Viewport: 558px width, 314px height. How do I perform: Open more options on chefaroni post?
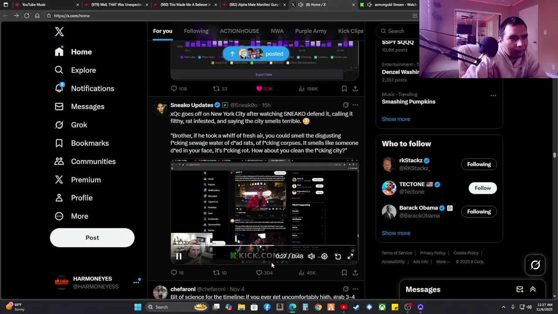point(355,289)
